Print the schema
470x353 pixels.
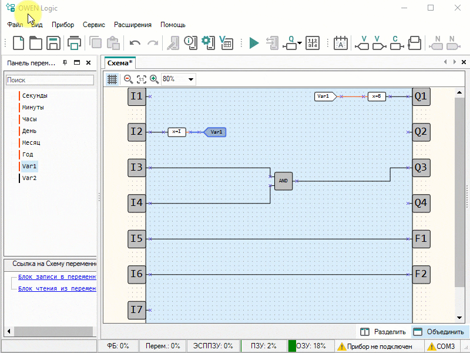click(x=74, y=43)
